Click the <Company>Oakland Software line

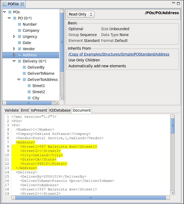click(x=53, y=134)
